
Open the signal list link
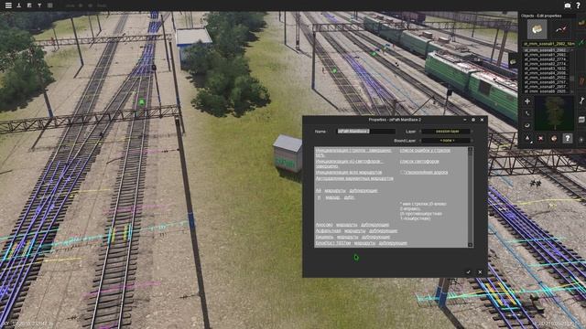coord(419,162)
